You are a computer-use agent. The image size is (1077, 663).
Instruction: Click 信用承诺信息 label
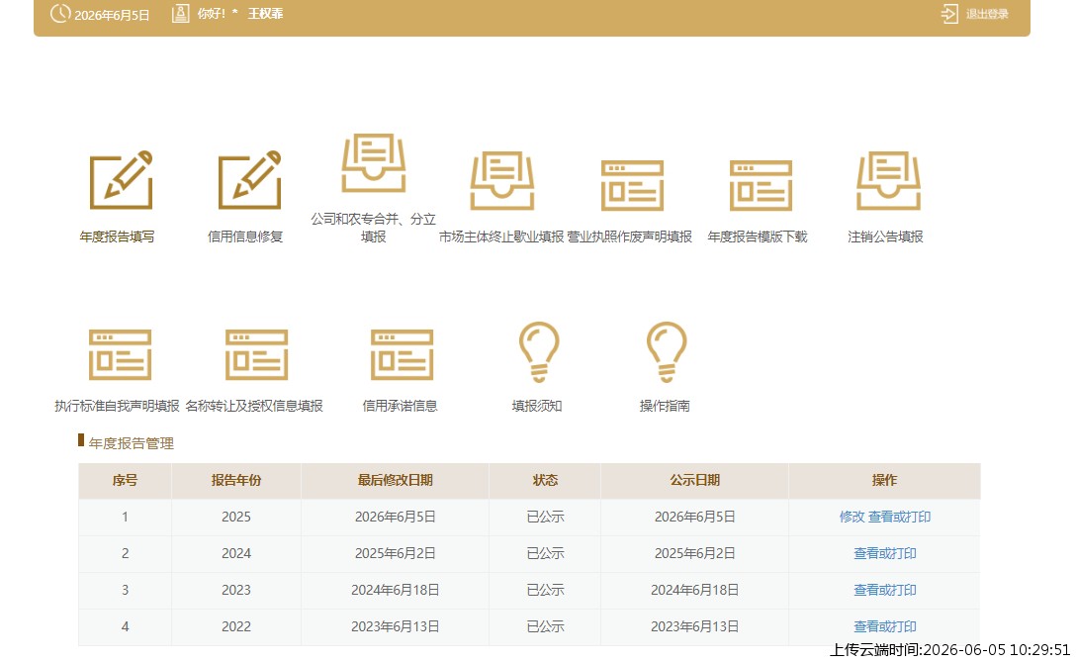coord(400,406)
